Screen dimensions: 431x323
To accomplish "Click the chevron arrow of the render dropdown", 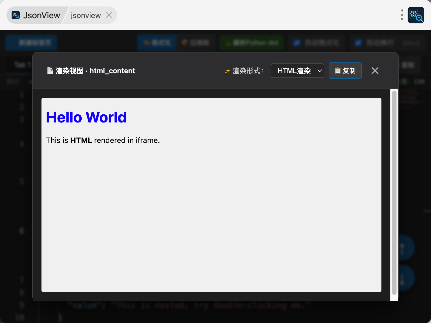I will (x=319, y=71).
